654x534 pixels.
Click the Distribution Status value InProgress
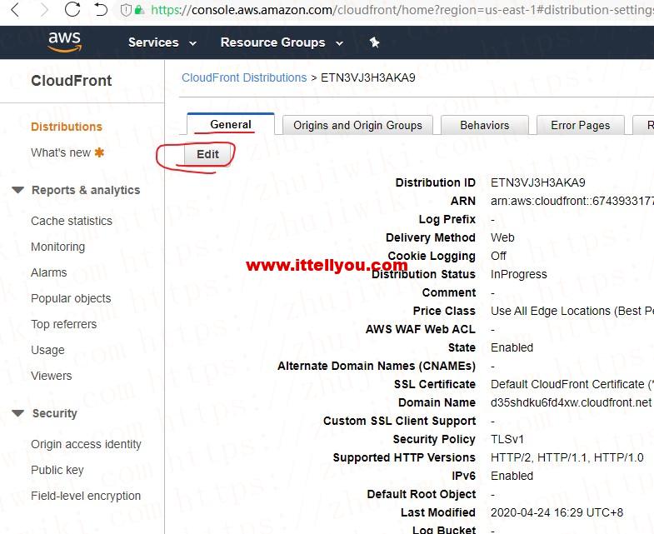click(x=518, y=275)
